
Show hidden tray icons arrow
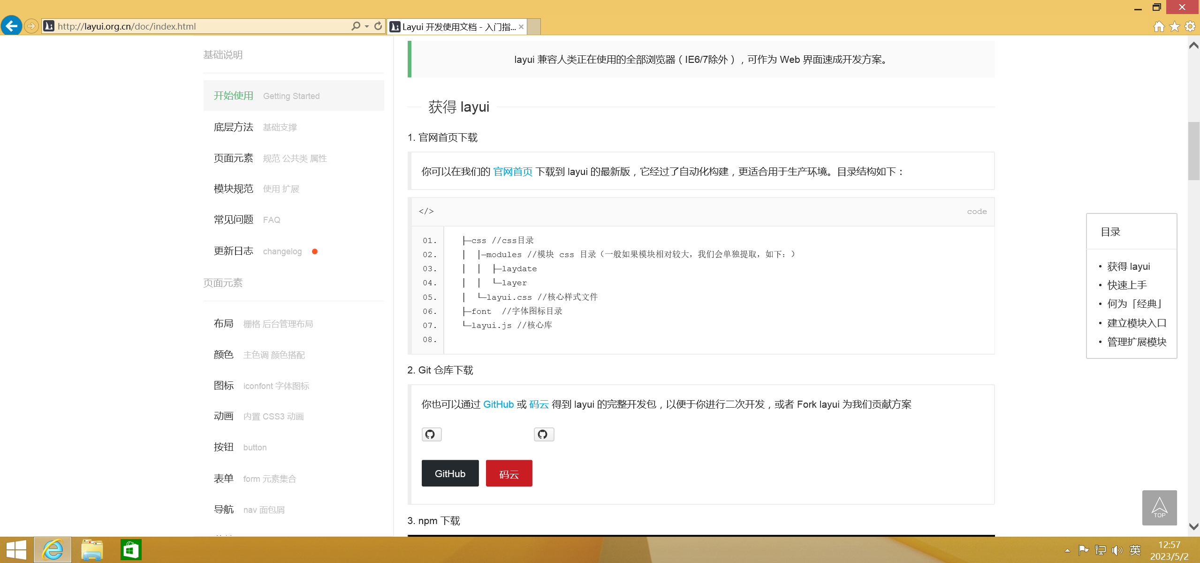(x=1067, y=550)
